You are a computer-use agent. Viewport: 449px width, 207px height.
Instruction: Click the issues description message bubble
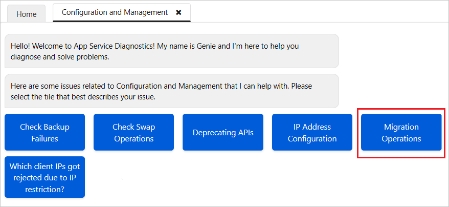pyautogui.click(x=171, y=91)
